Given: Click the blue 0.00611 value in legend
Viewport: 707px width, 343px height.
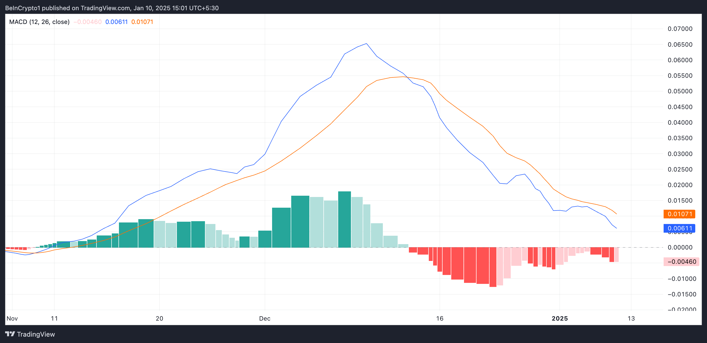Looking at the screenshot, I should tap(116, 22).
